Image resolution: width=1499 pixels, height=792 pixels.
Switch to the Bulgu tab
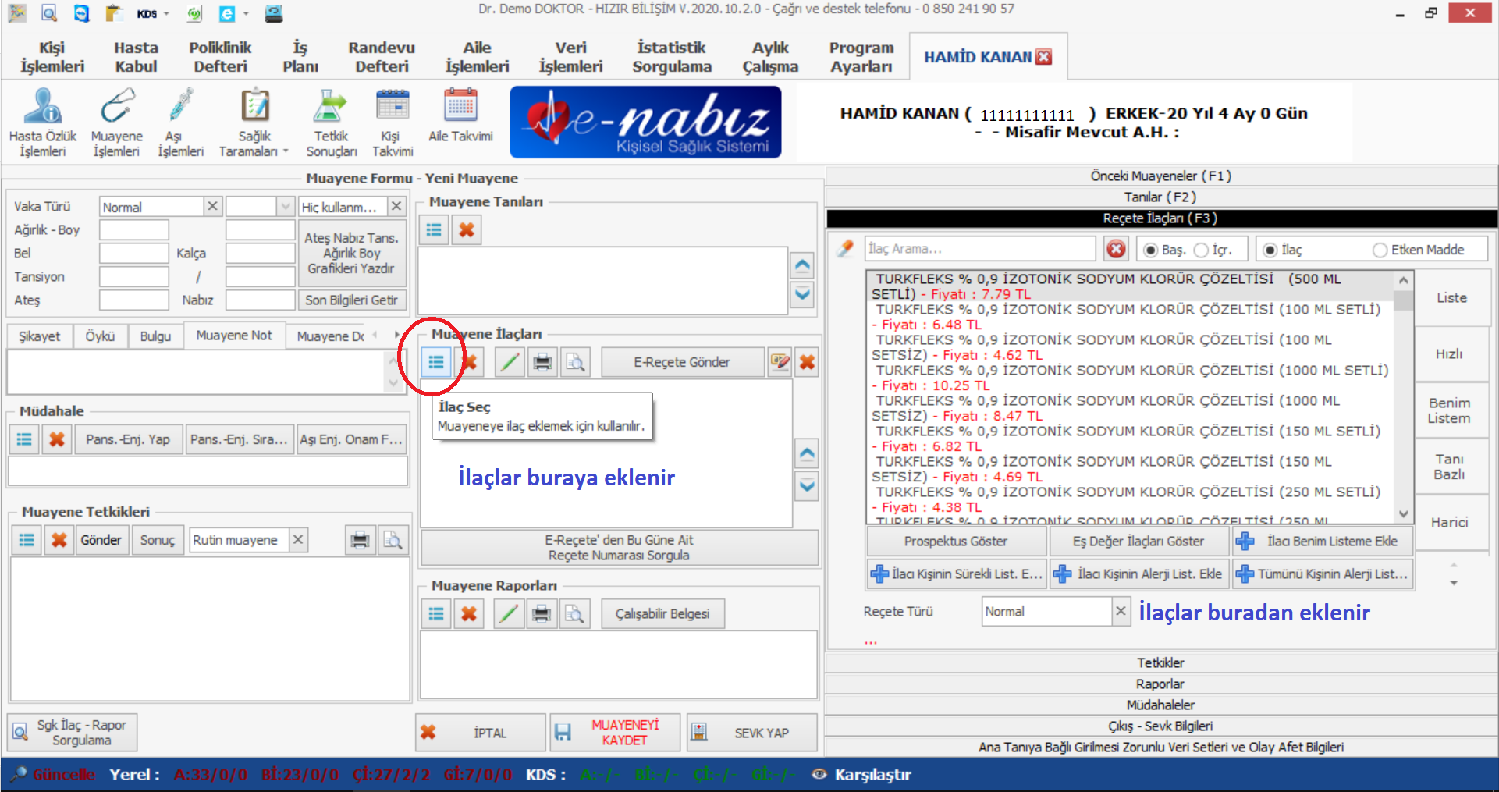coord(155,336)
